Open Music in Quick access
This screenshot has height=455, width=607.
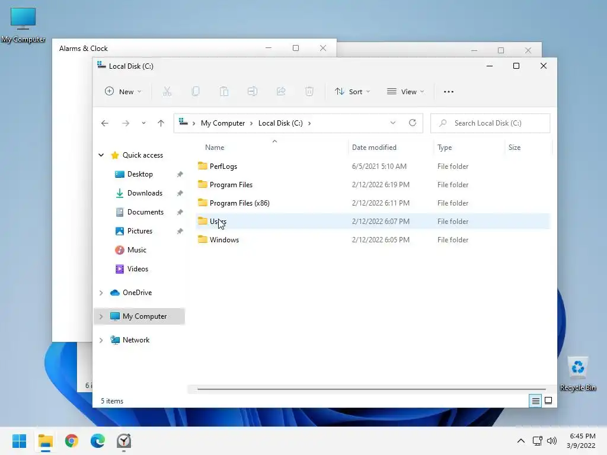[137, 250]
